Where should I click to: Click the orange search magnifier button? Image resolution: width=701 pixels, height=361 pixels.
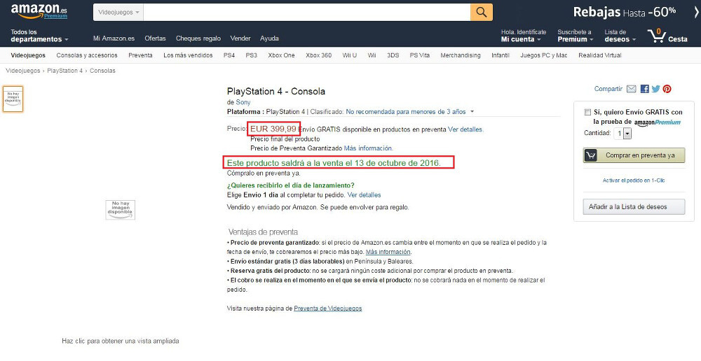tap(481, 12)
